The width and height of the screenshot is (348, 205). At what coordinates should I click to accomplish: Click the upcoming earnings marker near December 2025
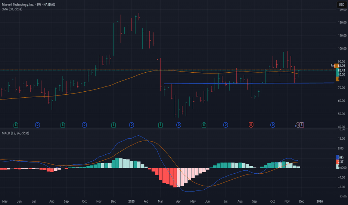click(302, 124)
